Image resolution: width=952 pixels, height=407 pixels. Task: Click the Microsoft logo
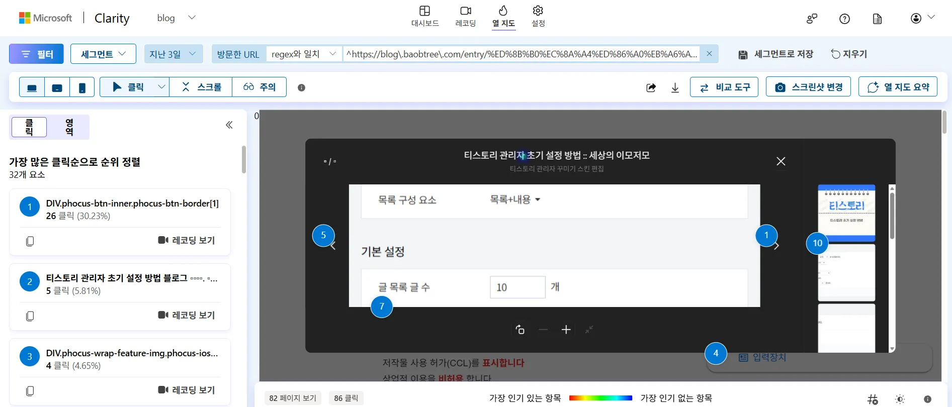click(x=45, y=18)
